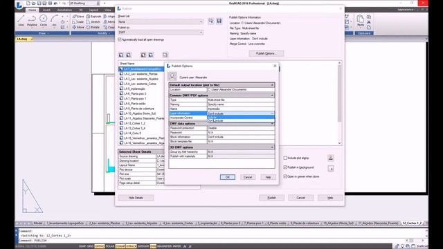443x249 pixels.
Task: Select the Polyline drawing tool
Action: (x=32, y=21)
